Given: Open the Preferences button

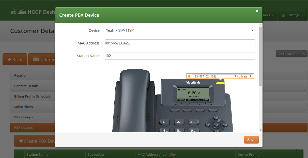Looking at the screenshot, I should [x=42, y=59].
